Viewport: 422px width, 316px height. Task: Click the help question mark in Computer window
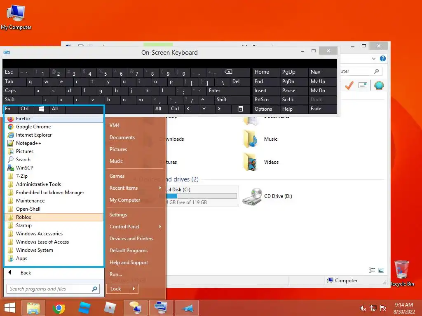pyautogui.click(x=382, y=58)
